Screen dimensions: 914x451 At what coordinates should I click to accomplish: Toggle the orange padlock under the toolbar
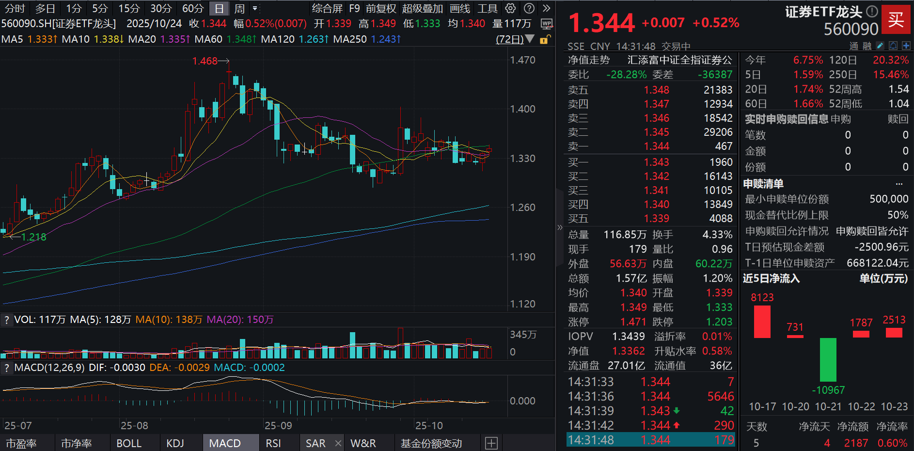[544, 40]
